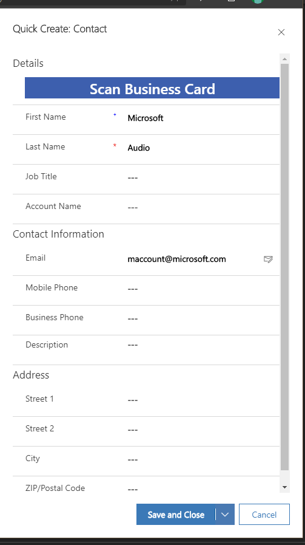Click the Save and Close button
305x545 pixels.
click(x=176, y=515)
